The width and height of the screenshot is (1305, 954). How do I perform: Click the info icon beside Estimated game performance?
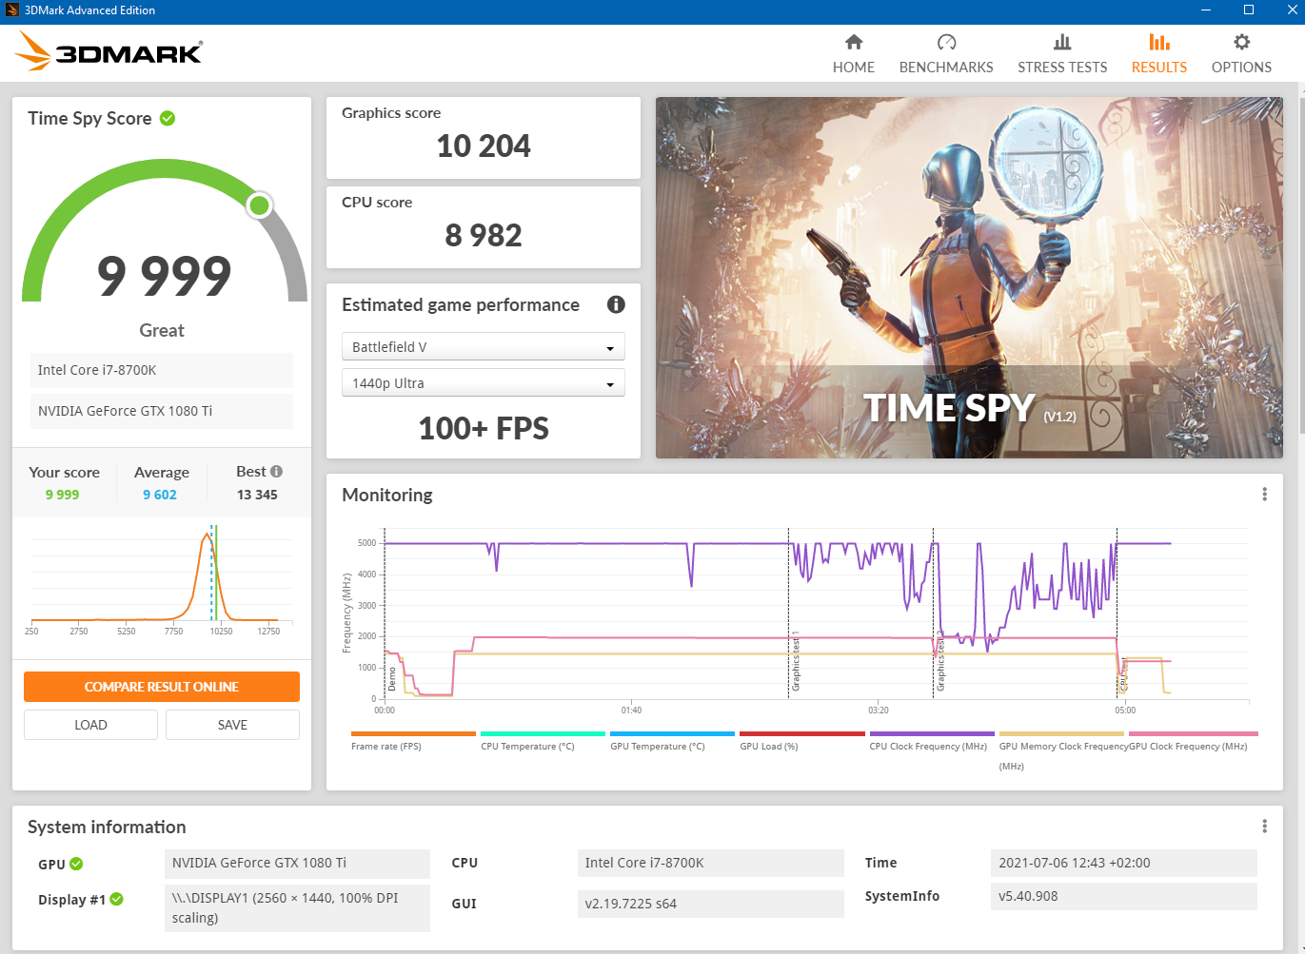tap(616, 304)
